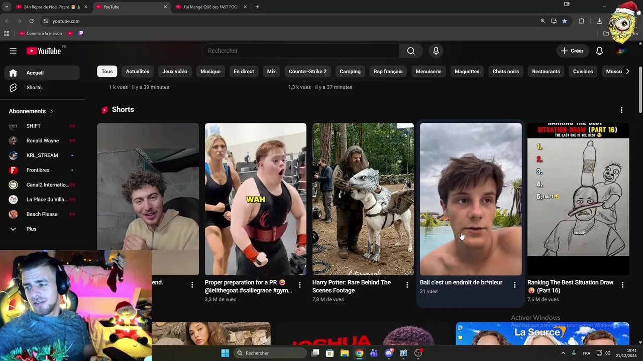
Task: Select the En direct filter chip
Action: (244, 71)
